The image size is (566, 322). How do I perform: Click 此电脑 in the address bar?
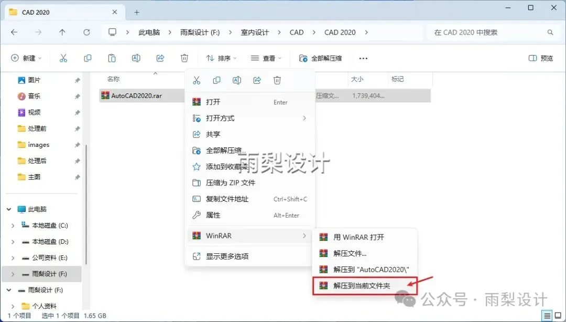[x=149, y=32]
